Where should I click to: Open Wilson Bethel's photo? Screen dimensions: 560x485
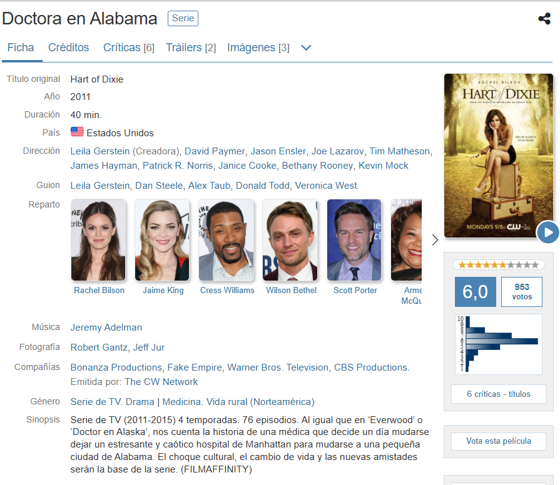click(x=290, y=240)
